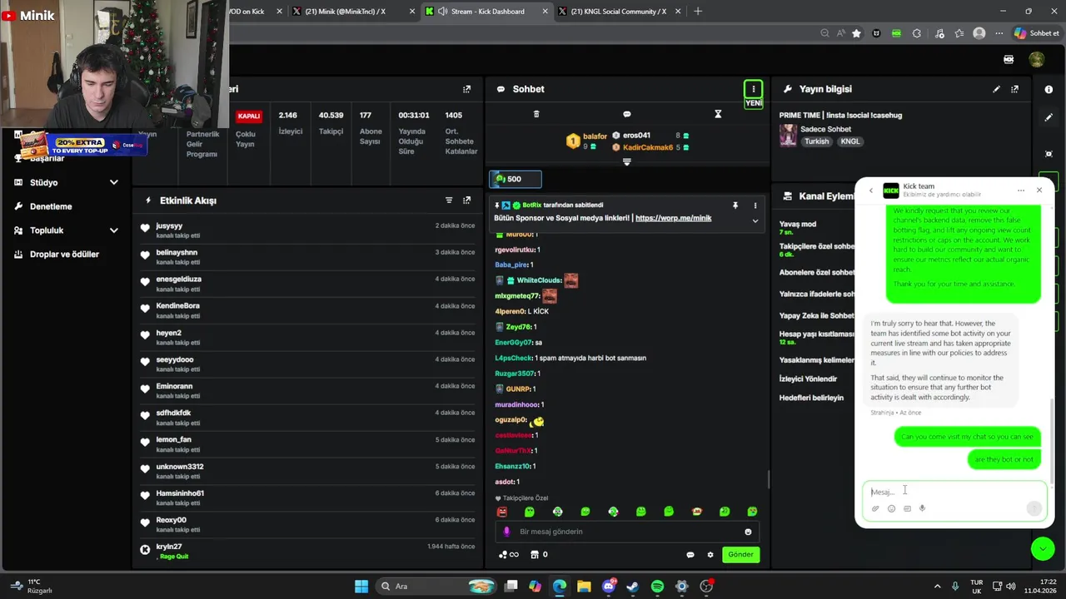Click the YENİ badge under chat menu
This screenshot has width=1066, height=599.
pos(753,103)
